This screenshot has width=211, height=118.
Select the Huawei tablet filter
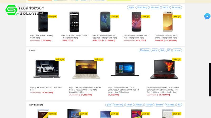click(149, 105)
